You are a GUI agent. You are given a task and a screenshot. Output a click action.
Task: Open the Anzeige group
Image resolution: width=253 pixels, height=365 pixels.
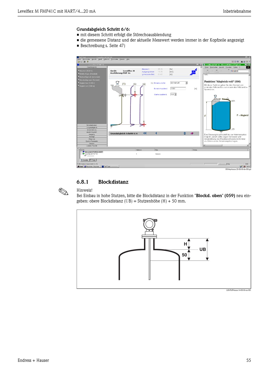(x=92, y=137)
